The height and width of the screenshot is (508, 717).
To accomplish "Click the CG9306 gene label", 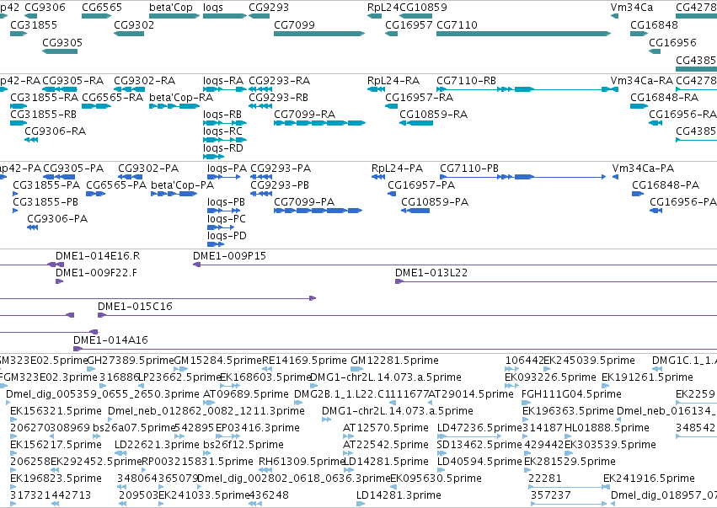I will (x=45, y=8).
